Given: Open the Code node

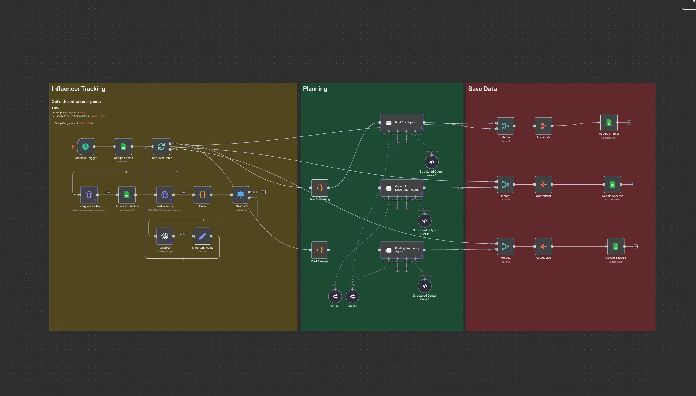Looking at the screenshot, I should tap(202, 195).
